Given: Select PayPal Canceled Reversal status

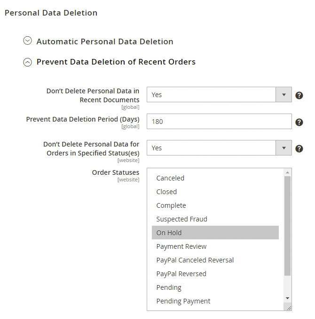Looking at the screenshot, I should point(195,260).
